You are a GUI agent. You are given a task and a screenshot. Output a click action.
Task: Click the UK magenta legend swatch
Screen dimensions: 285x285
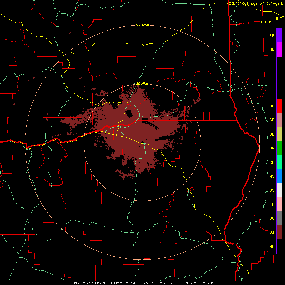tap(280, 50)
